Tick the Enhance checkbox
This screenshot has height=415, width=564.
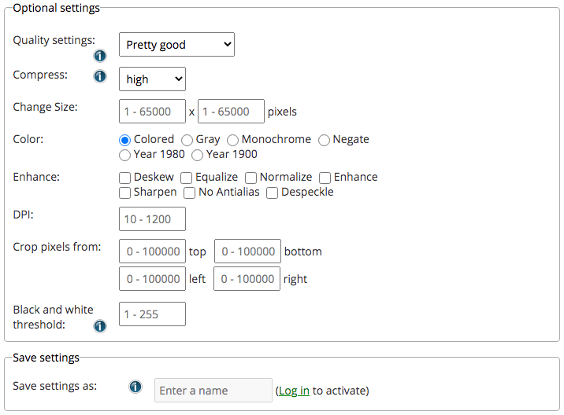pyautogui.click(x=325, y=178)
